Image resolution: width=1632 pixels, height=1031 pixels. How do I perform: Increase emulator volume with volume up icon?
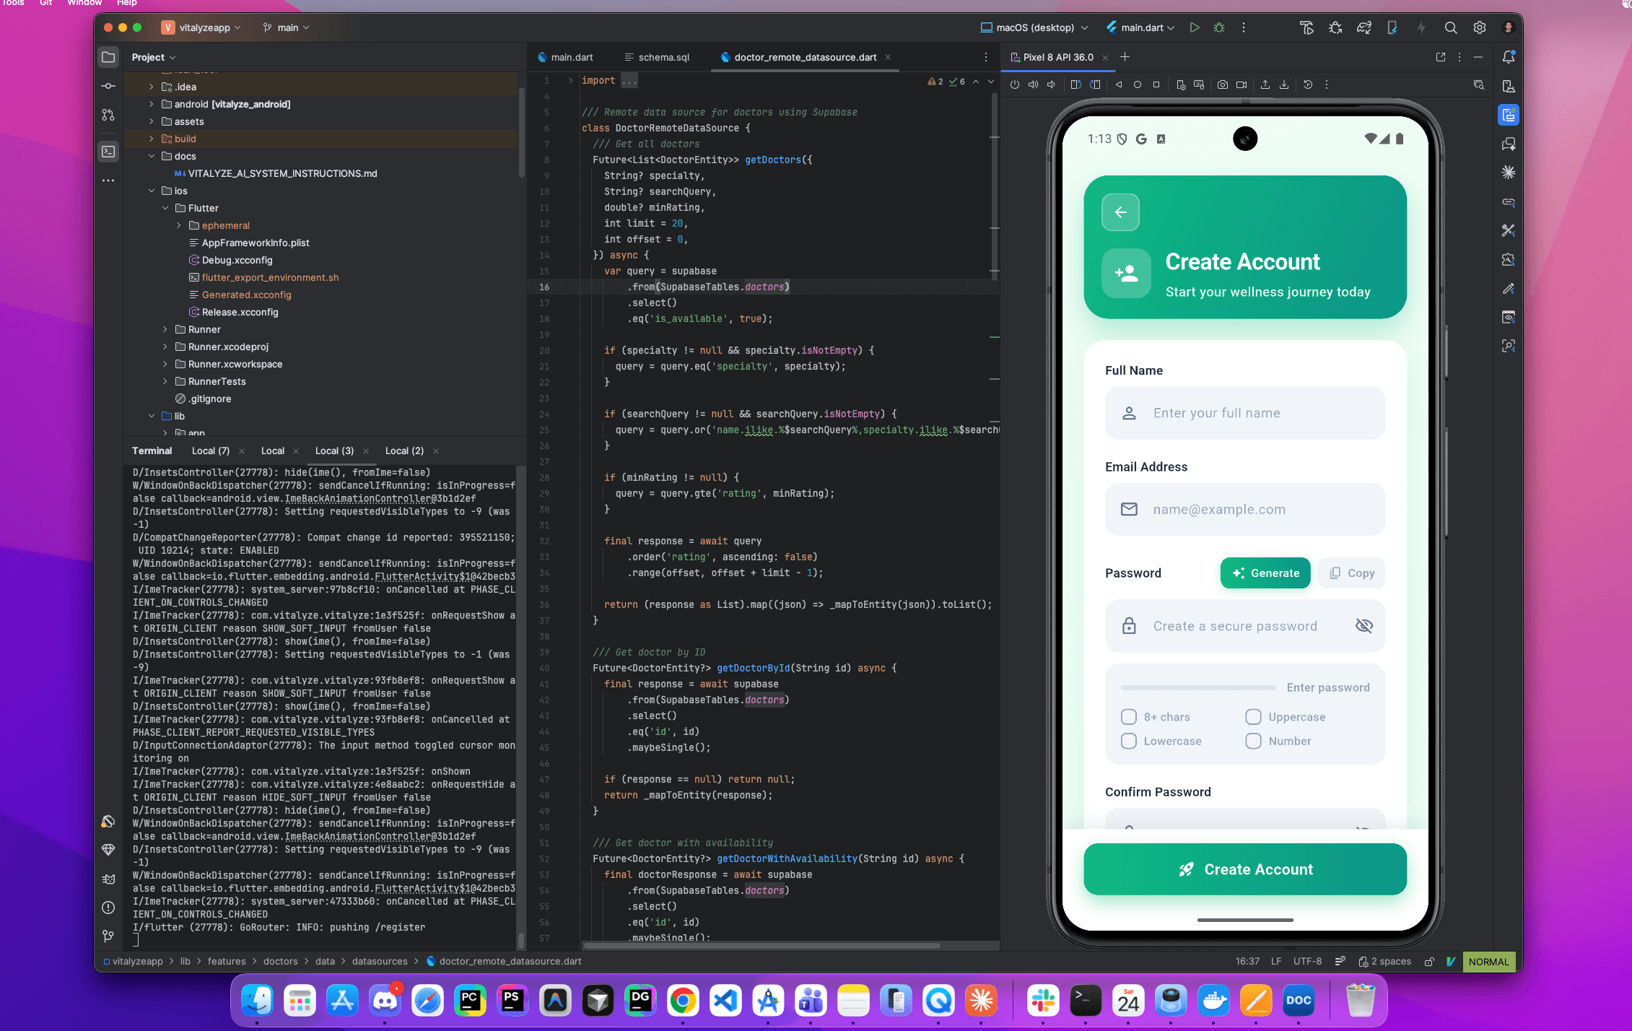1033,84
